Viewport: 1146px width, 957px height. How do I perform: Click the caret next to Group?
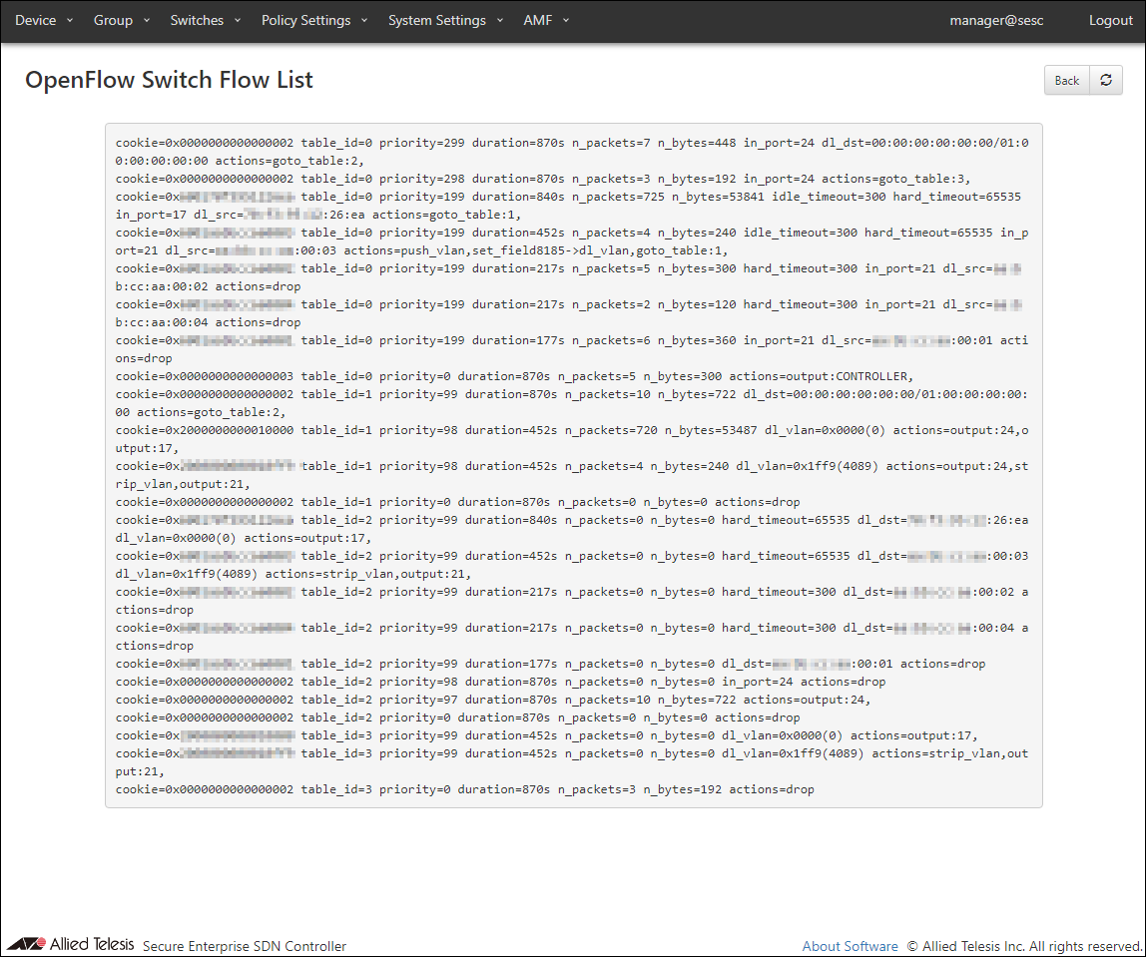click(x=147, y=21)
